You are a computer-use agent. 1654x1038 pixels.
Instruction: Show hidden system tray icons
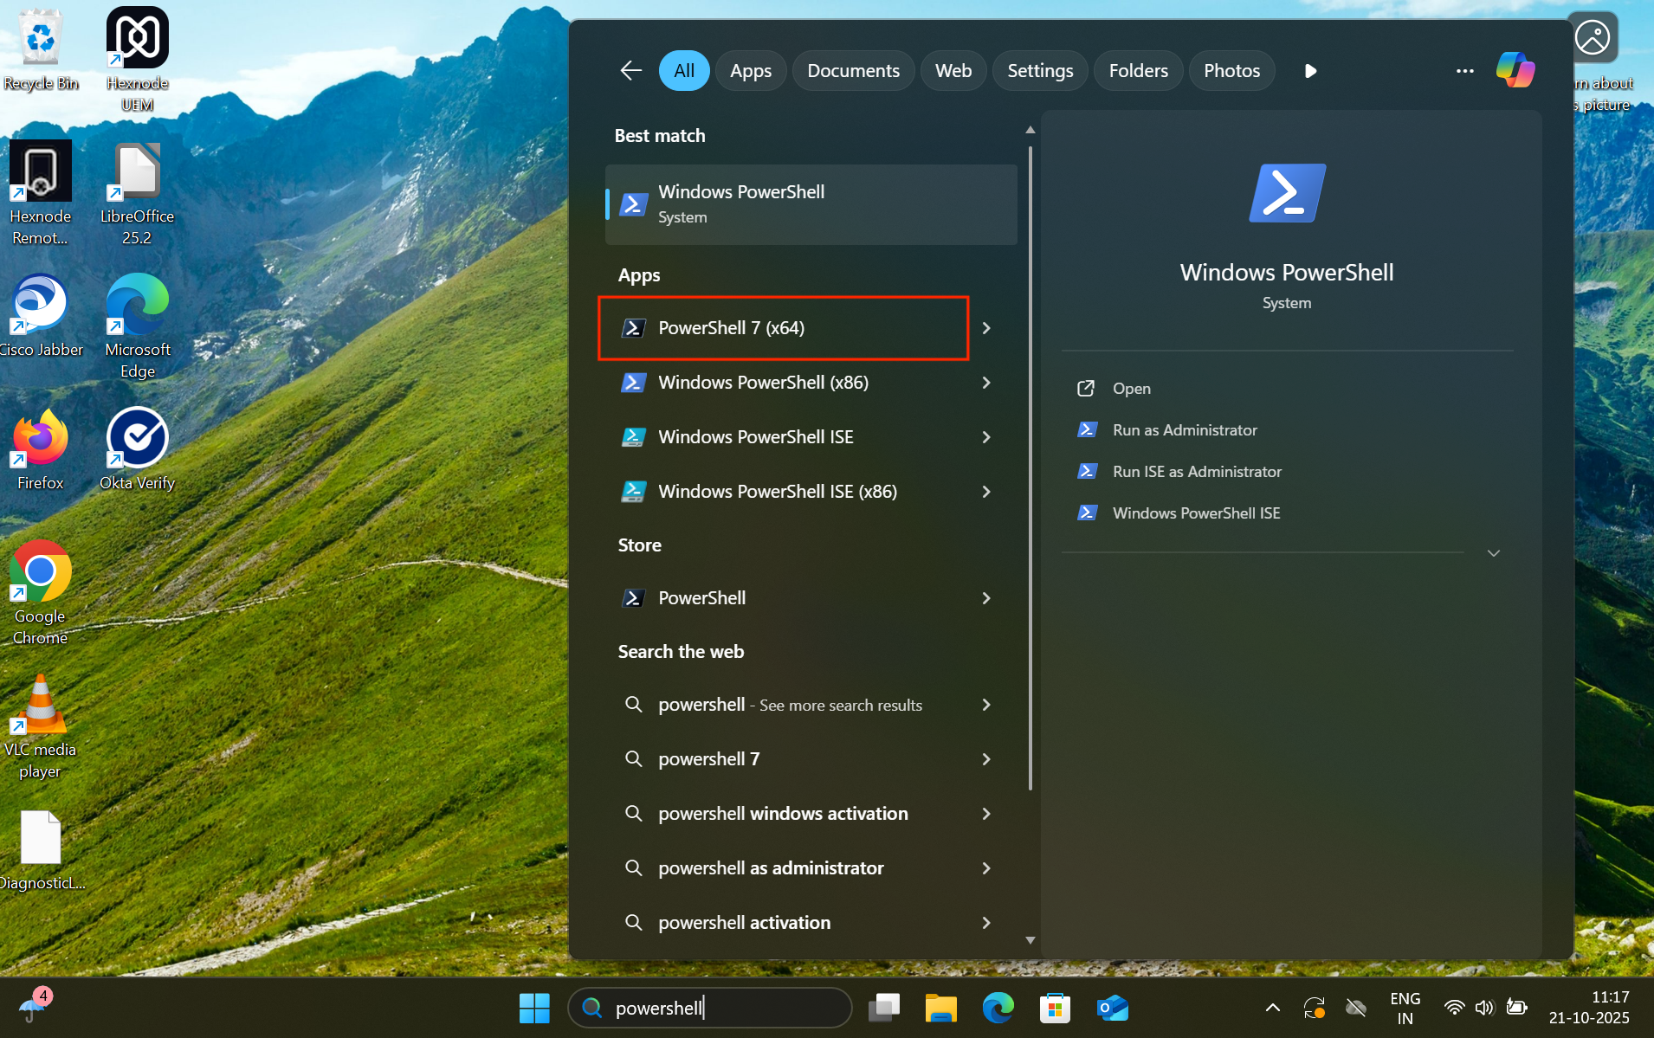pyautogui.click(x=1272, y=1008)
